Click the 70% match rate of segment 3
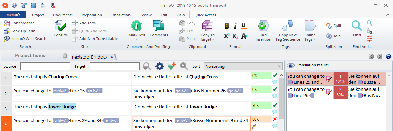Image resolution: width=393 pixels, height=131 pixels. pos(261,105)
